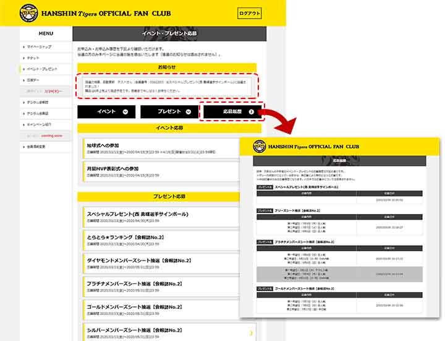Viewport: 445px width, 341px height.
Task: Click the 応募履歴 title banner in the popup
Action: pyautogui.click(x=339, y=160)
